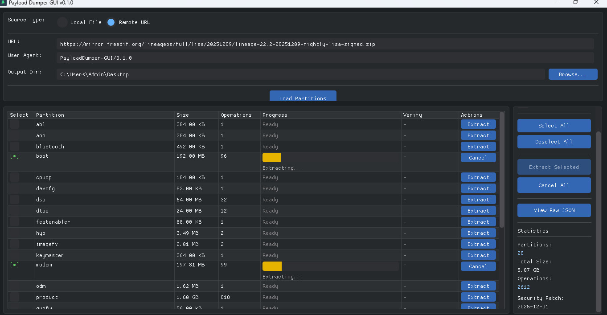Edit the User Agent text field
The image size is (607, 315).
325,58
